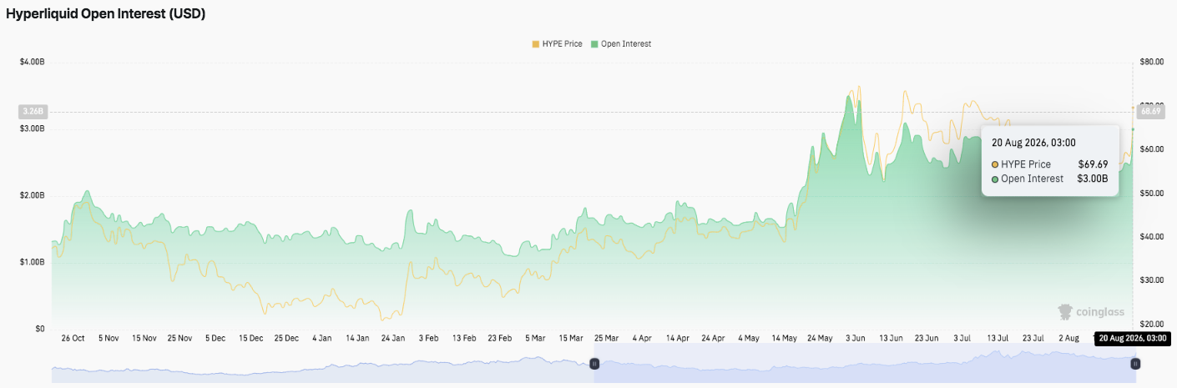Click the $60.00 right axis label
Screen dimensions: 1177x388
pyautogui.click(x=1151, y=149)
